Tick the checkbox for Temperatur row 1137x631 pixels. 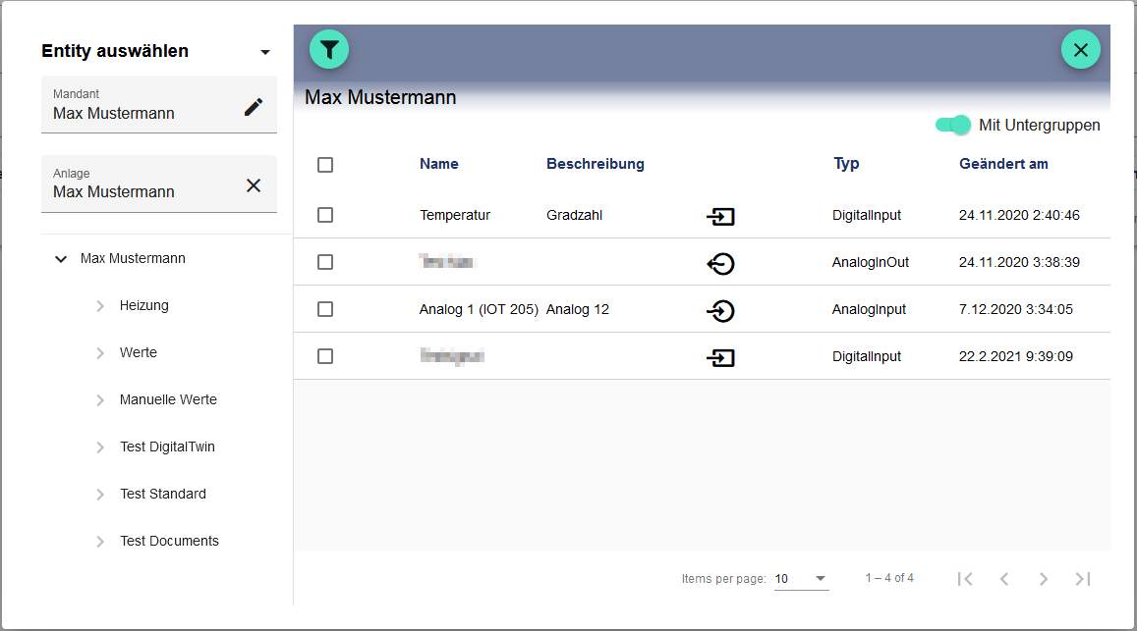pyautogui.click(x=325, y=215)
